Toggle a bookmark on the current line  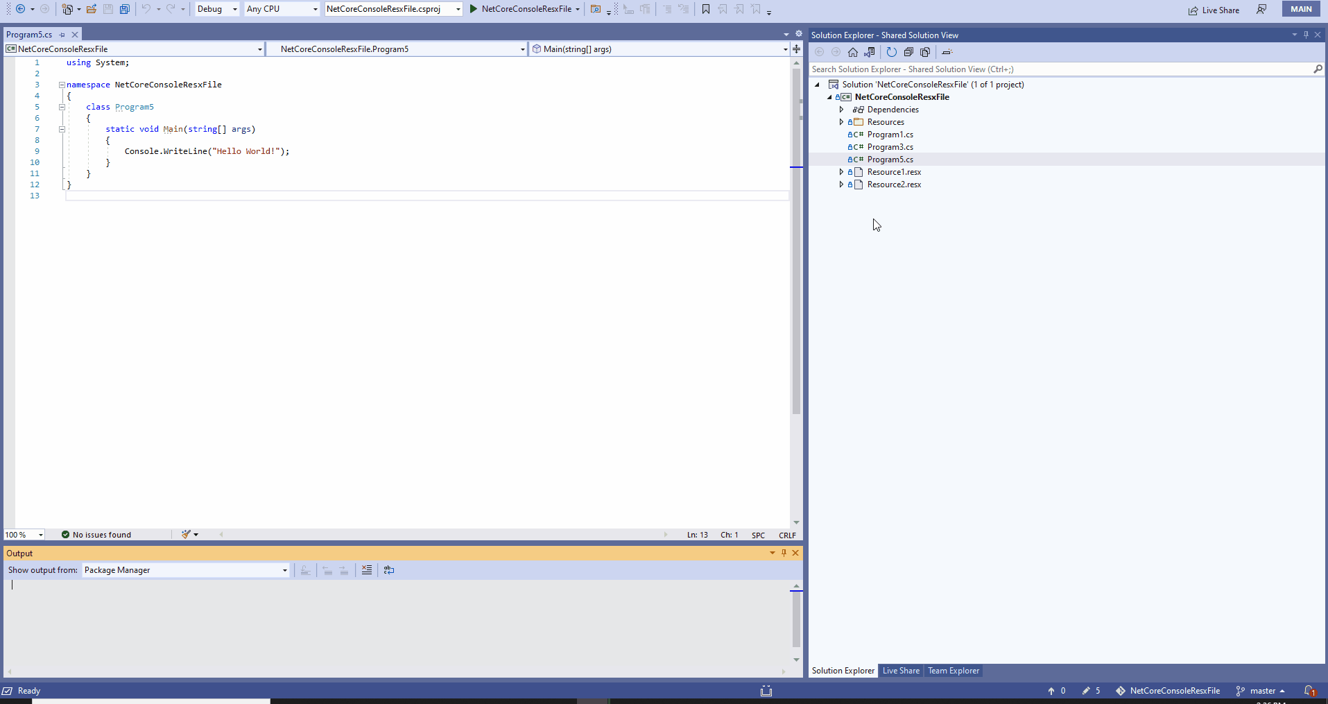click(706, 9)
